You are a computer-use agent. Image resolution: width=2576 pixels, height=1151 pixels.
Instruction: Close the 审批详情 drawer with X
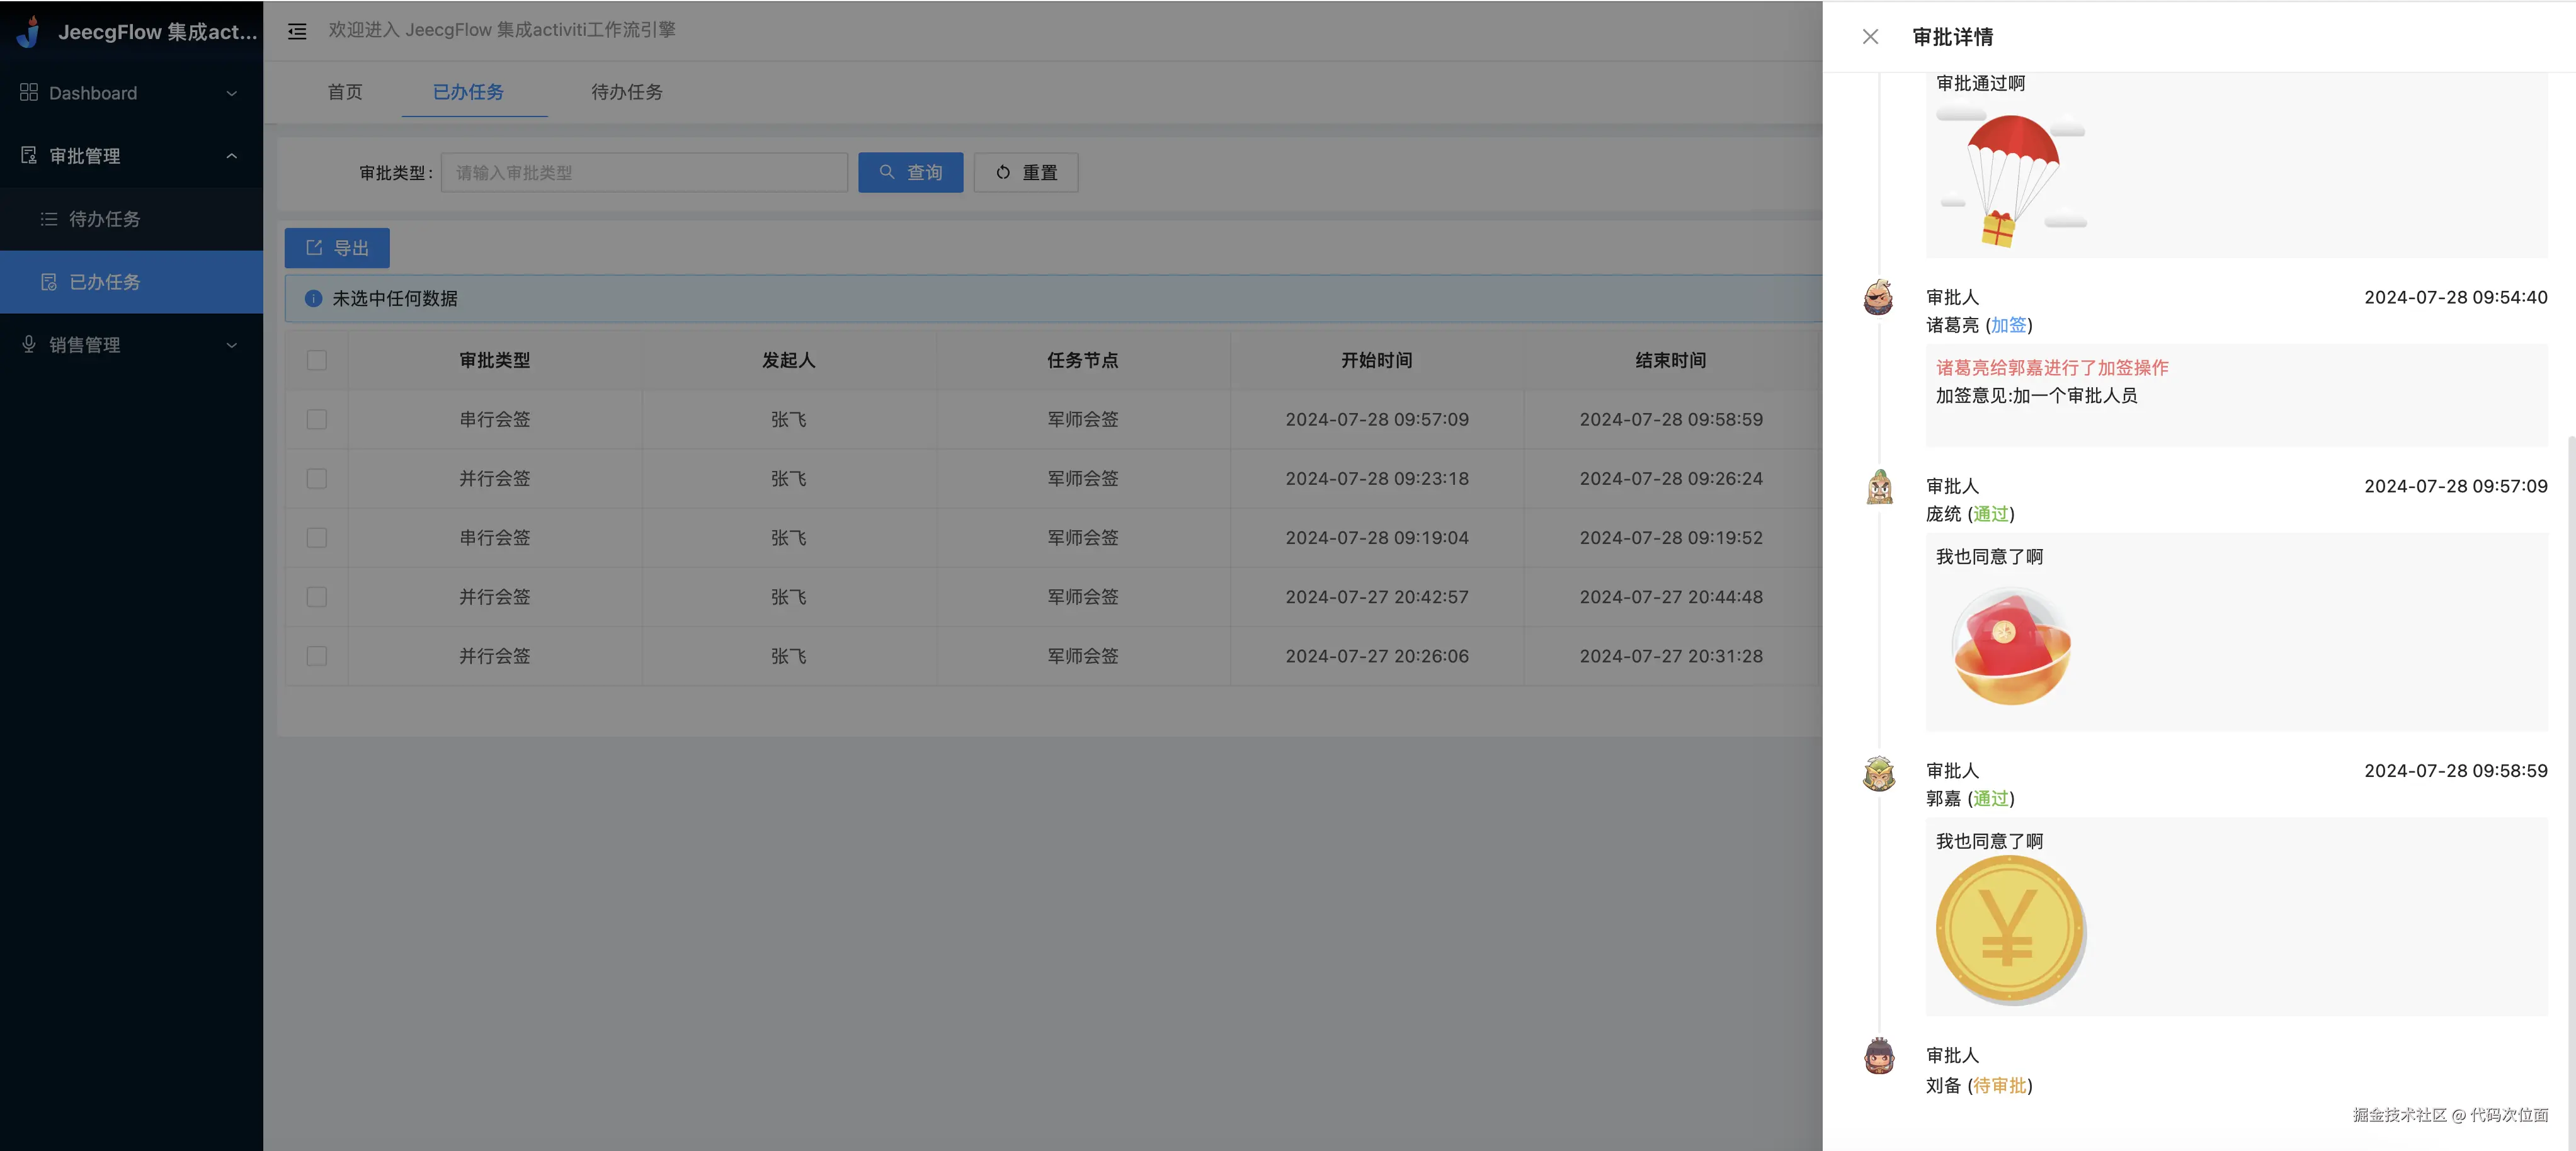pyautogui.click(x=1870, y=37)
